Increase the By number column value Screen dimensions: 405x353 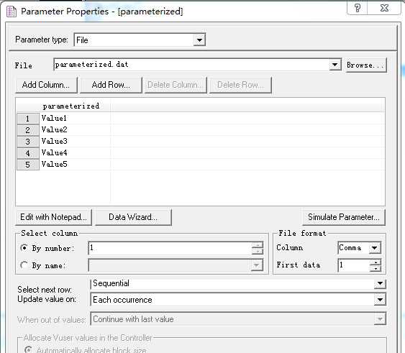(x=258, y=245)
